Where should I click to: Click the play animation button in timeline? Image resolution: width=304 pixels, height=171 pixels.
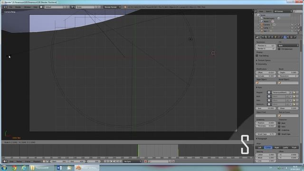click(114, 161)
